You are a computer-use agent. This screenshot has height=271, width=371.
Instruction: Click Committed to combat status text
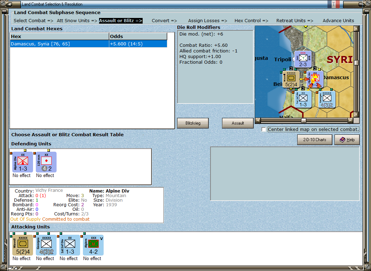click(x=66, y=219)
